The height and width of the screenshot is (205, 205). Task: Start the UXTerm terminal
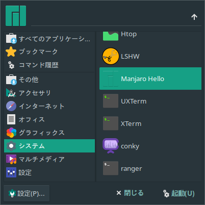[150, 101]
